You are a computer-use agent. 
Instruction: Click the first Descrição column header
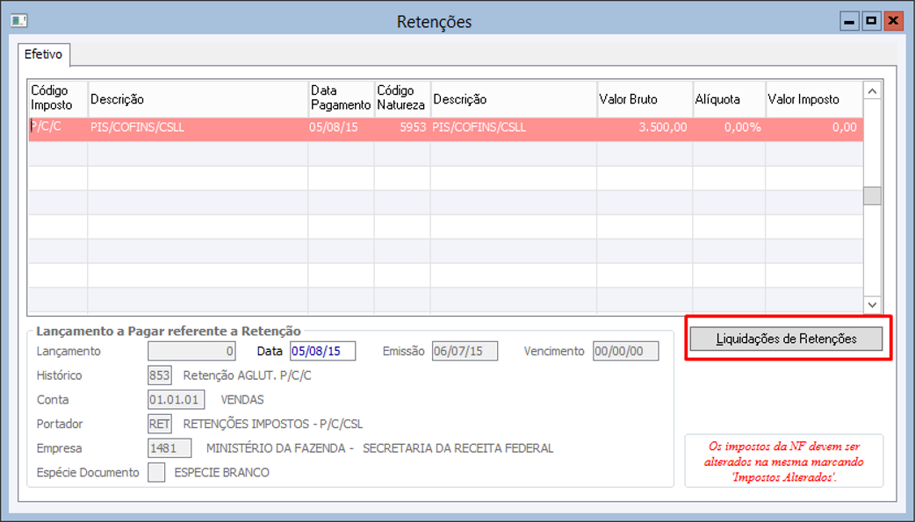(198, 99)
